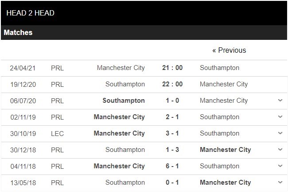Viewport: 288px width, 194px height.
Task: Expand the 13/05/18 match row chevron
Action: point(280,182)
